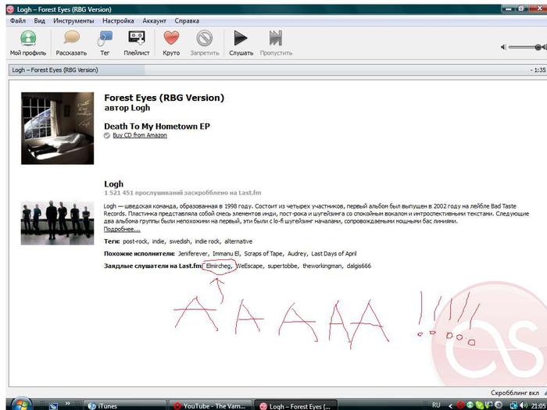Open Windows Start button

coord(20,404)
